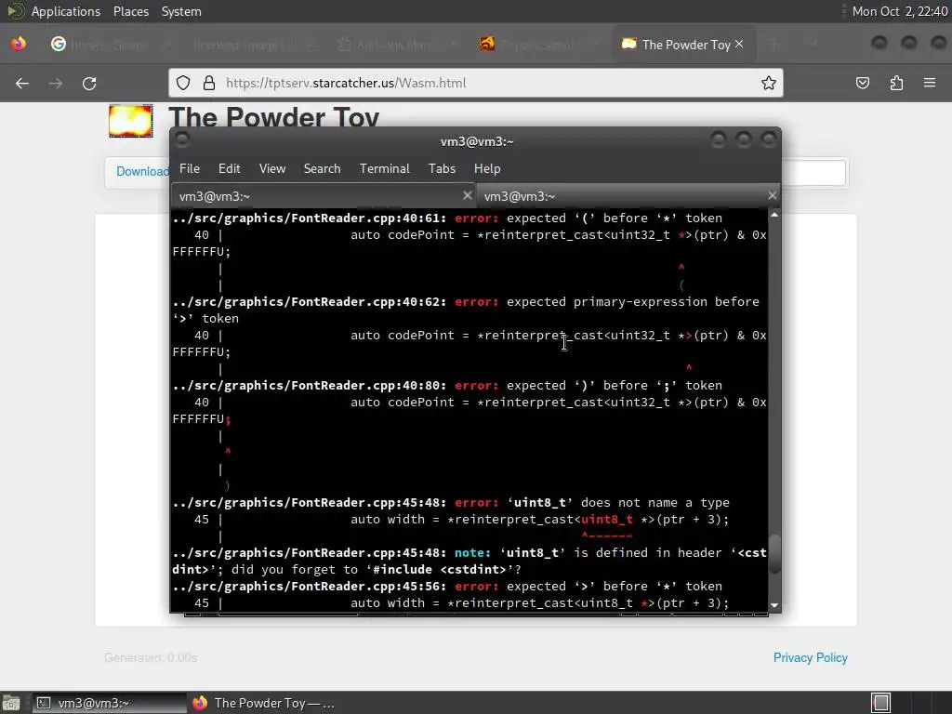Click the 'uint8_t' does not name a type error

(451, 503)
